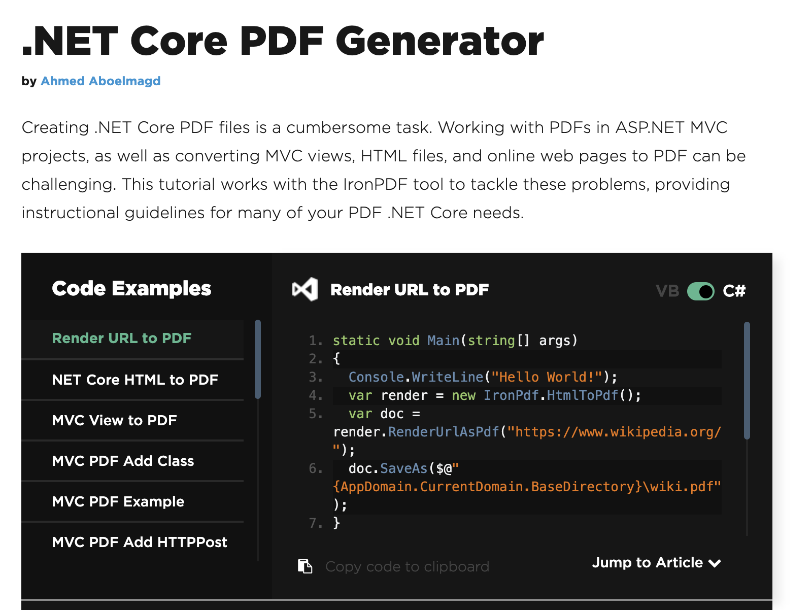The image size is (812, 610).
Task: Select the C# language label
Action: (x=734, y=291)
